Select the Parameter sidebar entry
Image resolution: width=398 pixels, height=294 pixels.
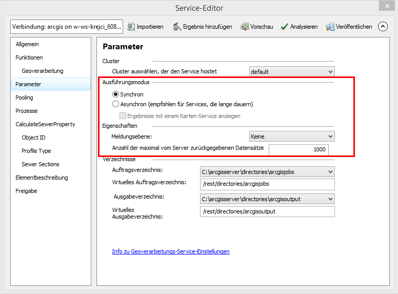click(x=51, y=84)
